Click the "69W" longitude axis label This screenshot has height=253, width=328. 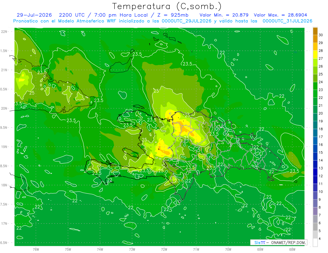[x=260, y=249]
